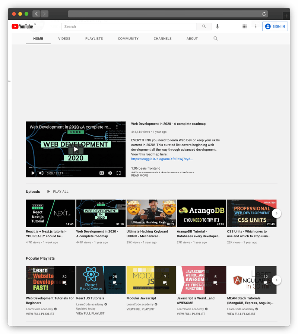Show more popular playlists with right chevron
The width and height of the screenshot is (298, 334).
(x=276, y=280)
